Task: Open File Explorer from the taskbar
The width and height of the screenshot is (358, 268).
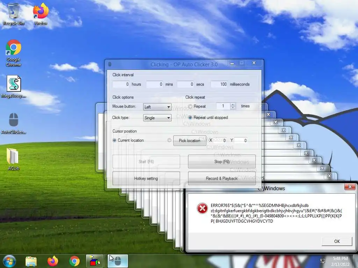Action: point(31,261)
